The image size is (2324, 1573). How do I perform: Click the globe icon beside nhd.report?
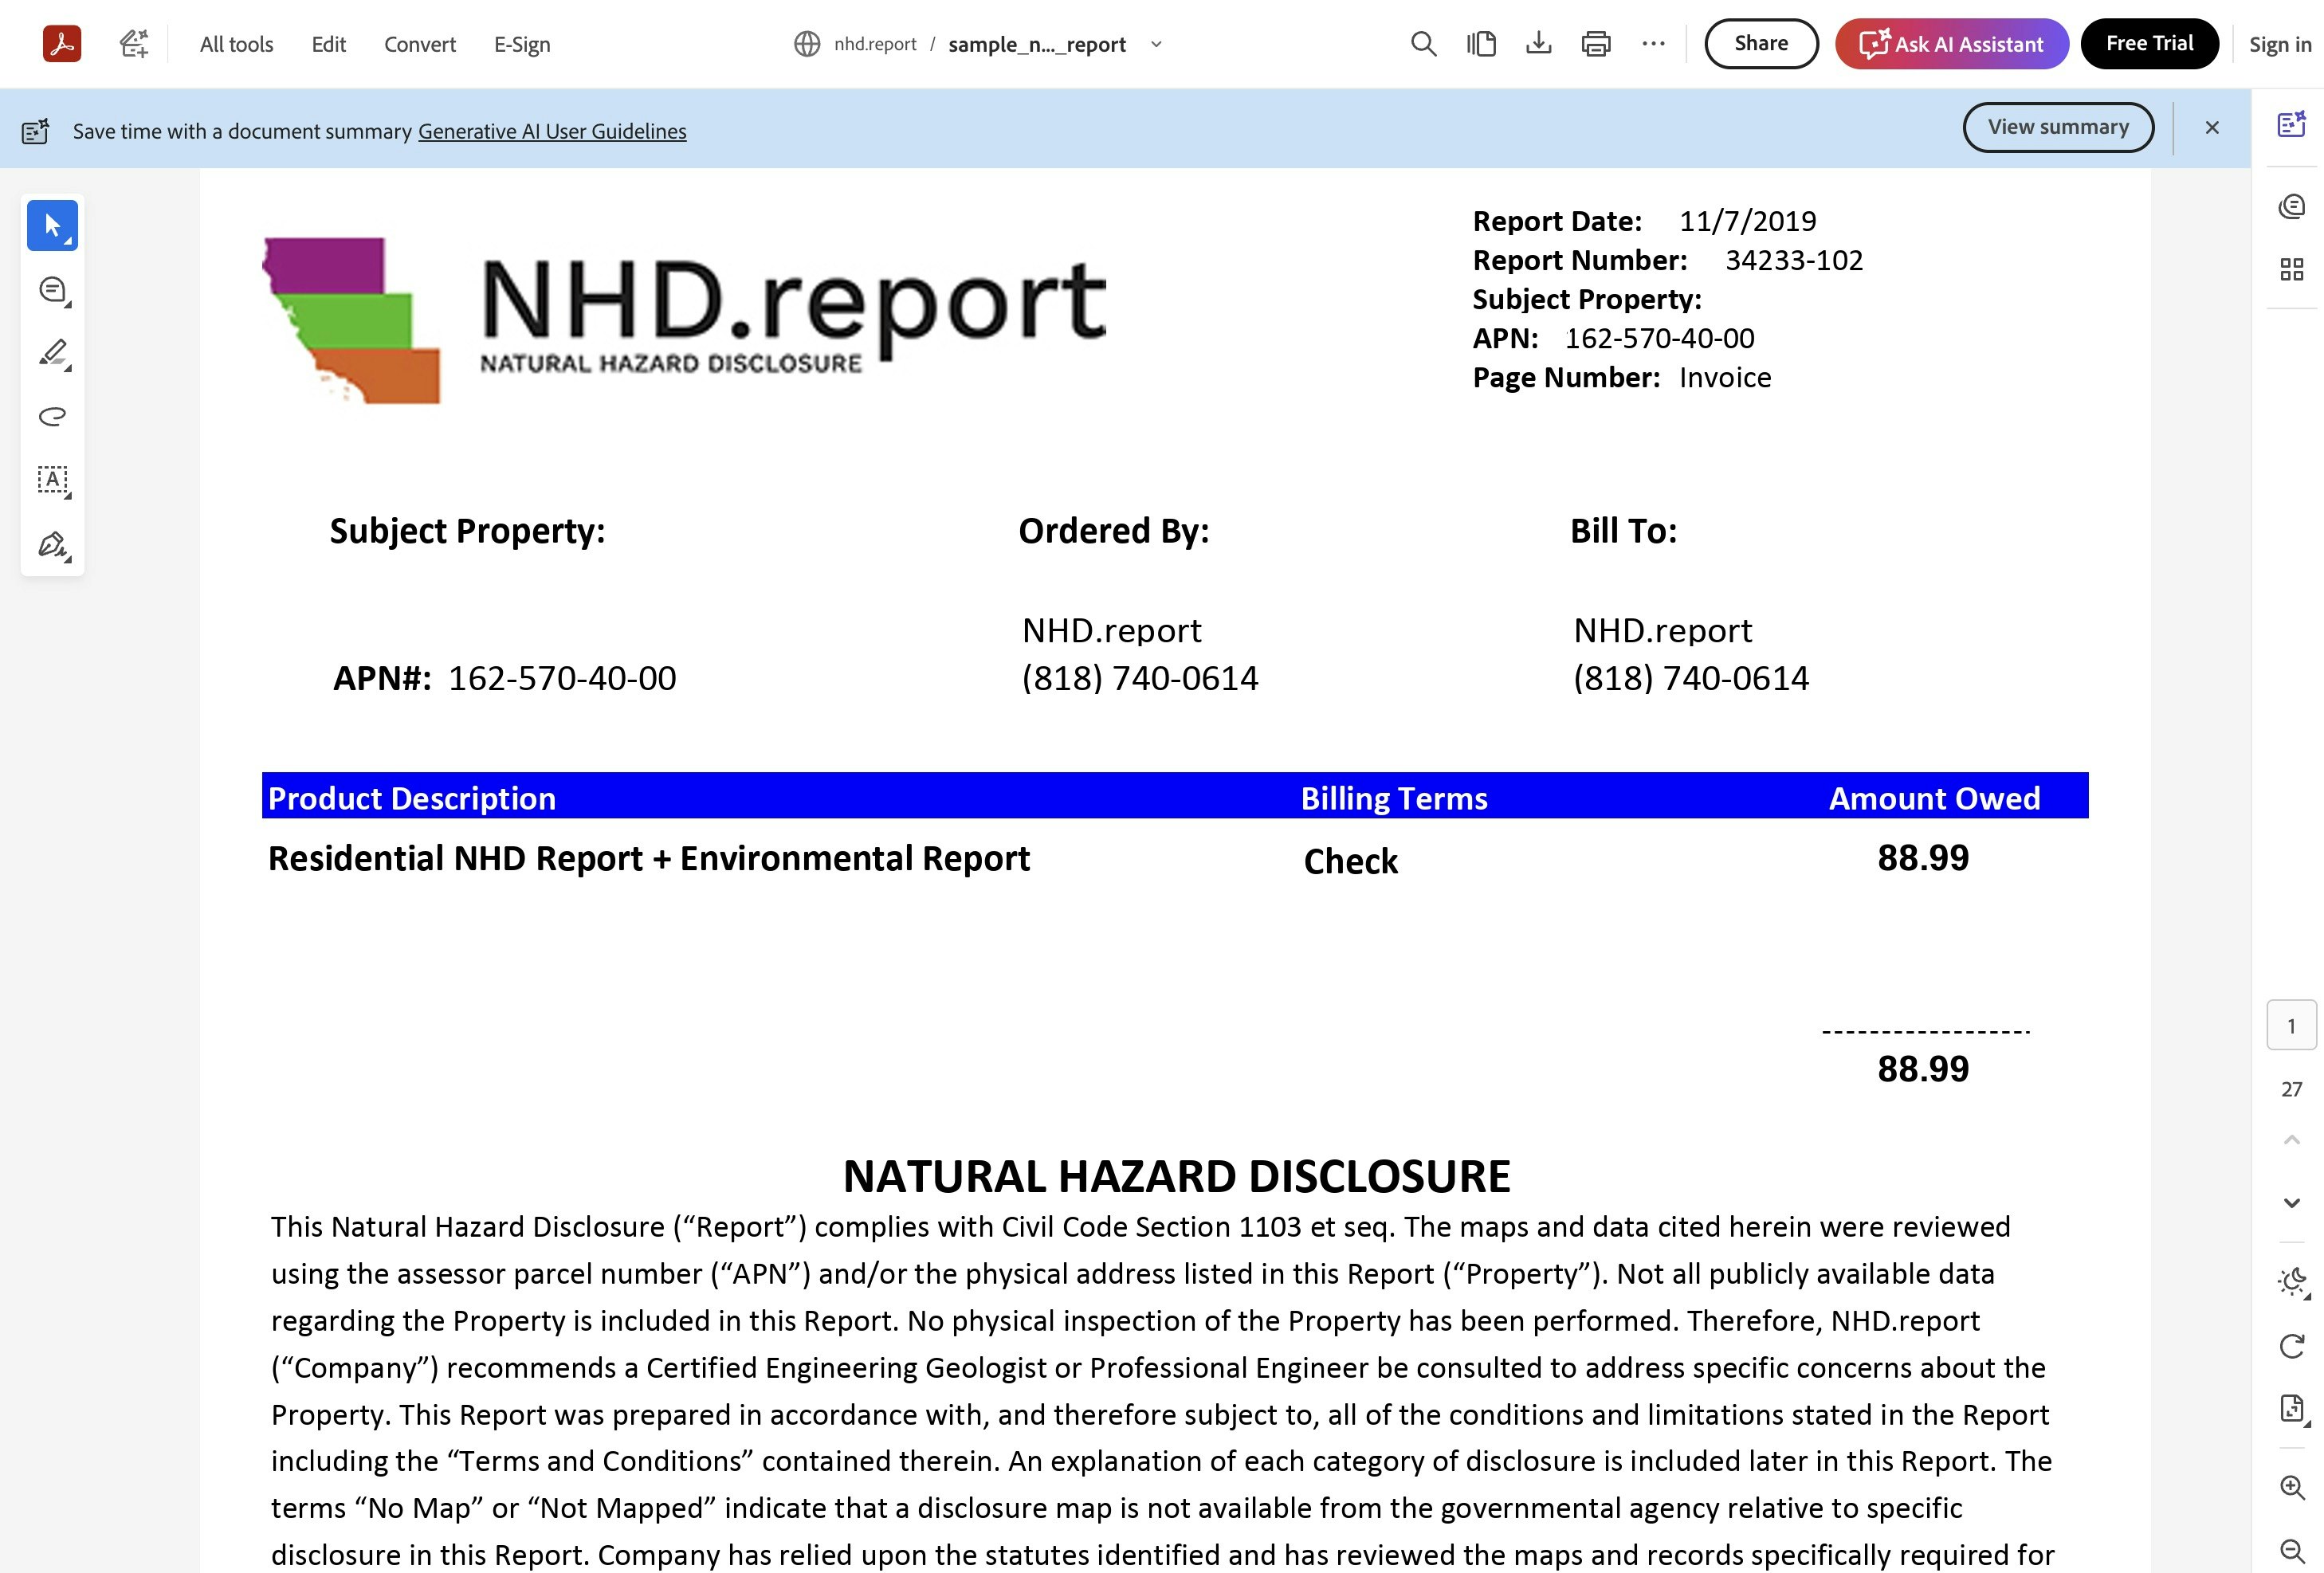(807, 44)
